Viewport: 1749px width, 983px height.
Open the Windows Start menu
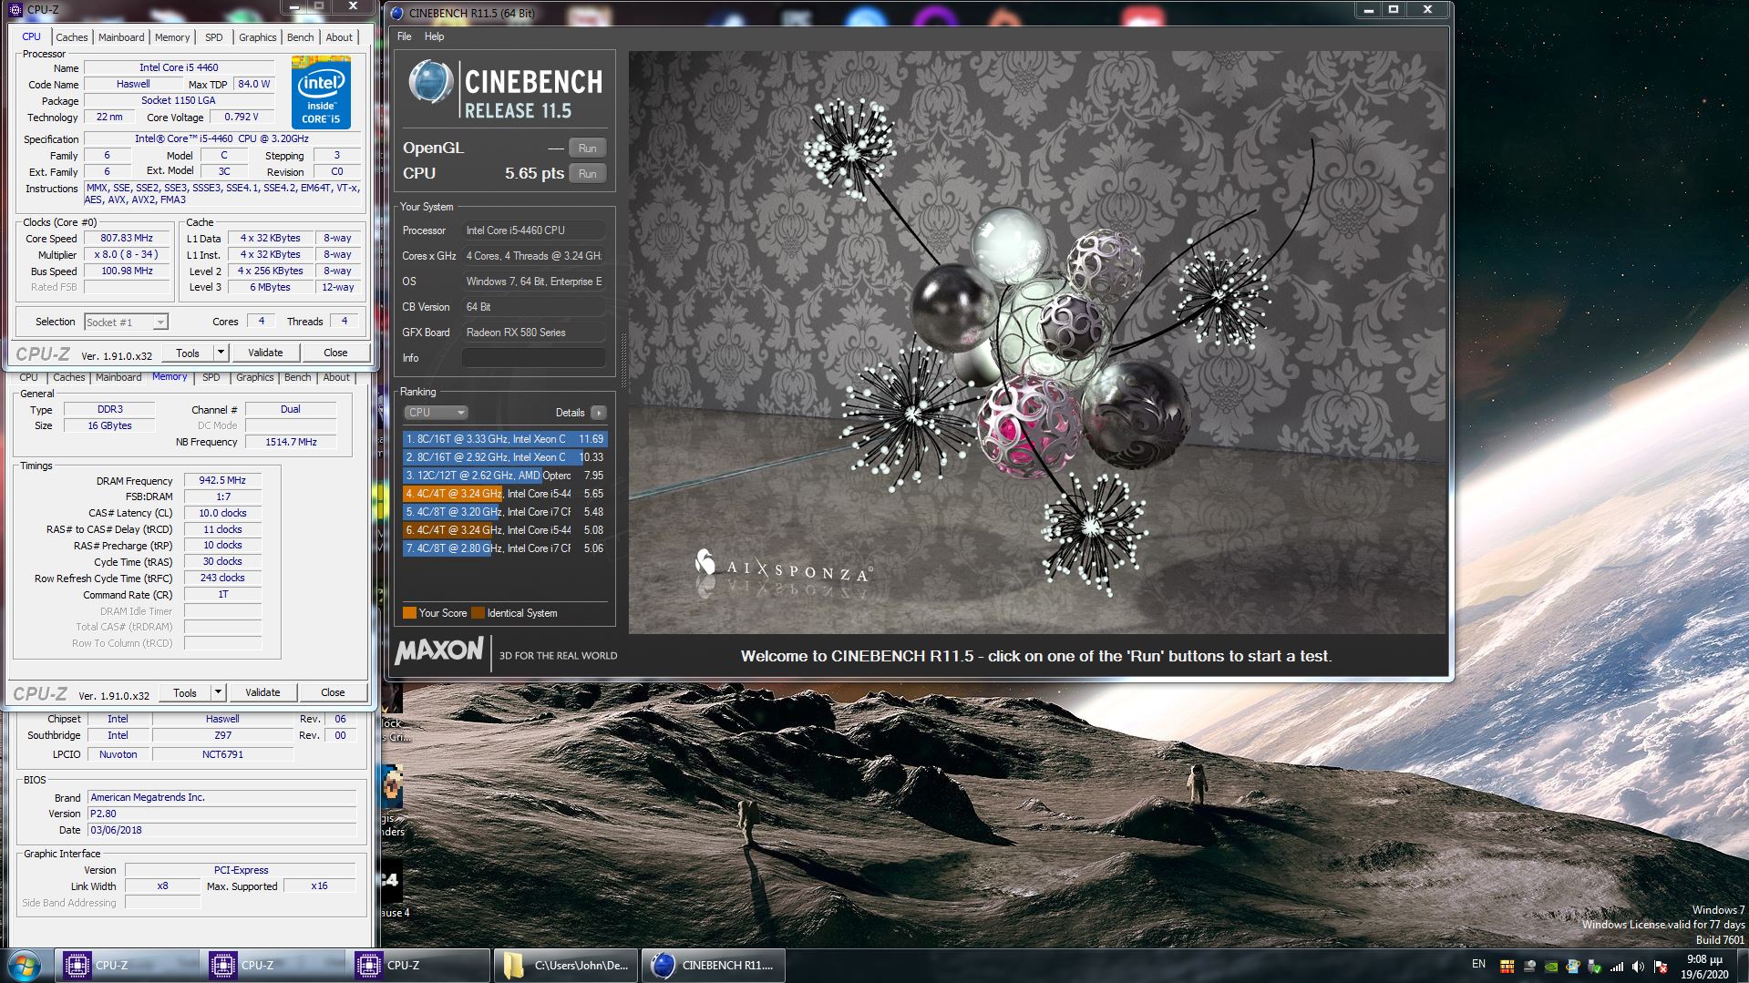[x=25, y=966]
